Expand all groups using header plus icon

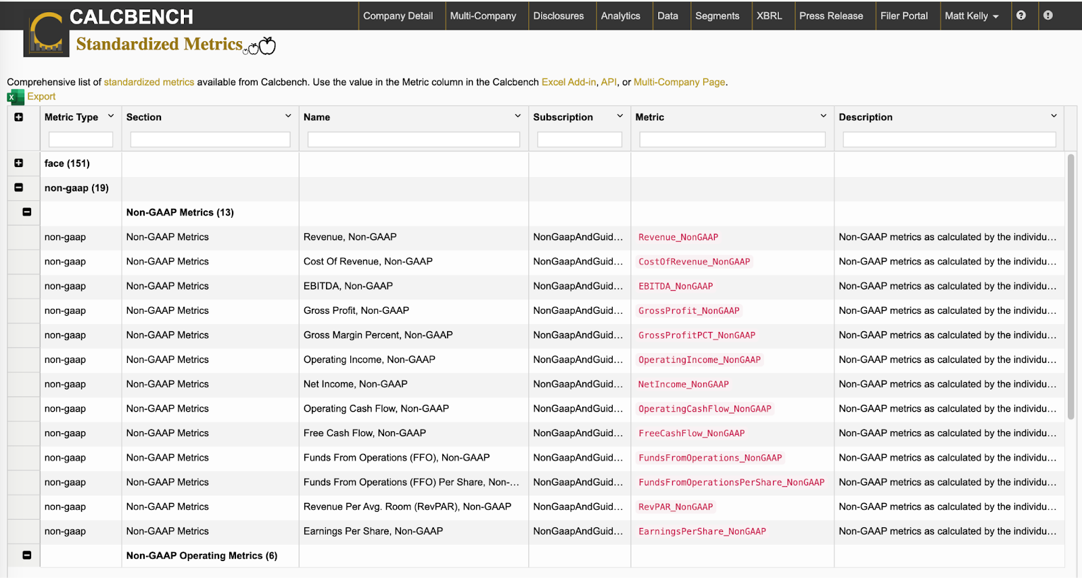point(19,117)
